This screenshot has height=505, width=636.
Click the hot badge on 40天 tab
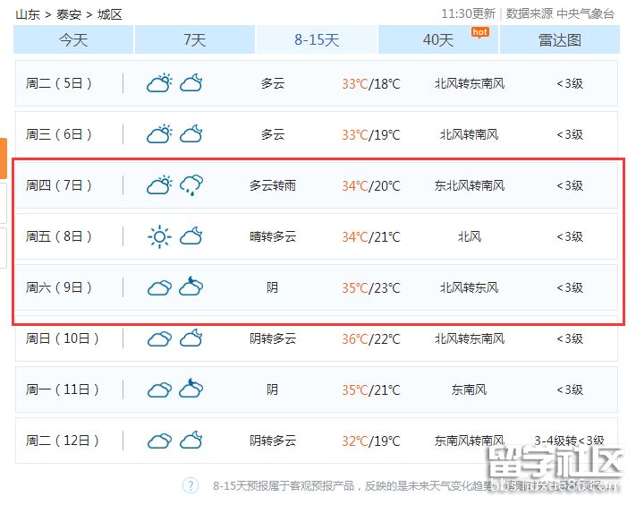point(480,32)
